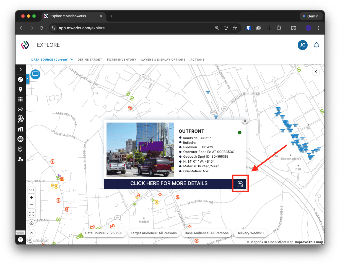
Task: Collapse right panel with chevron-left button
Action: pos(316,72)
